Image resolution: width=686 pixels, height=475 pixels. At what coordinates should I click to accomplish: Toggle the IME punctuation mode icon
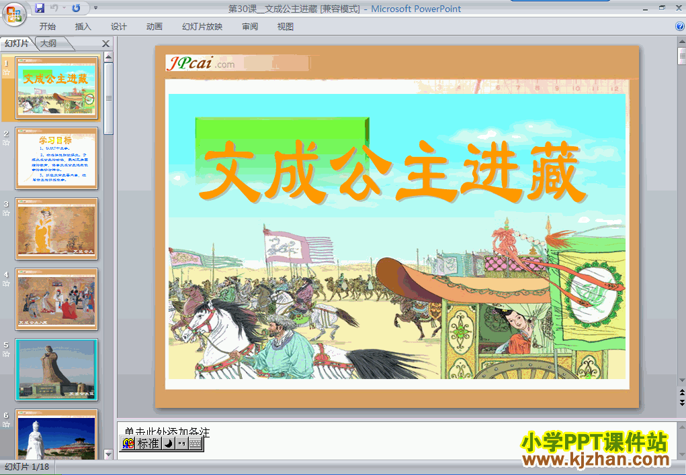click(181, 444)
